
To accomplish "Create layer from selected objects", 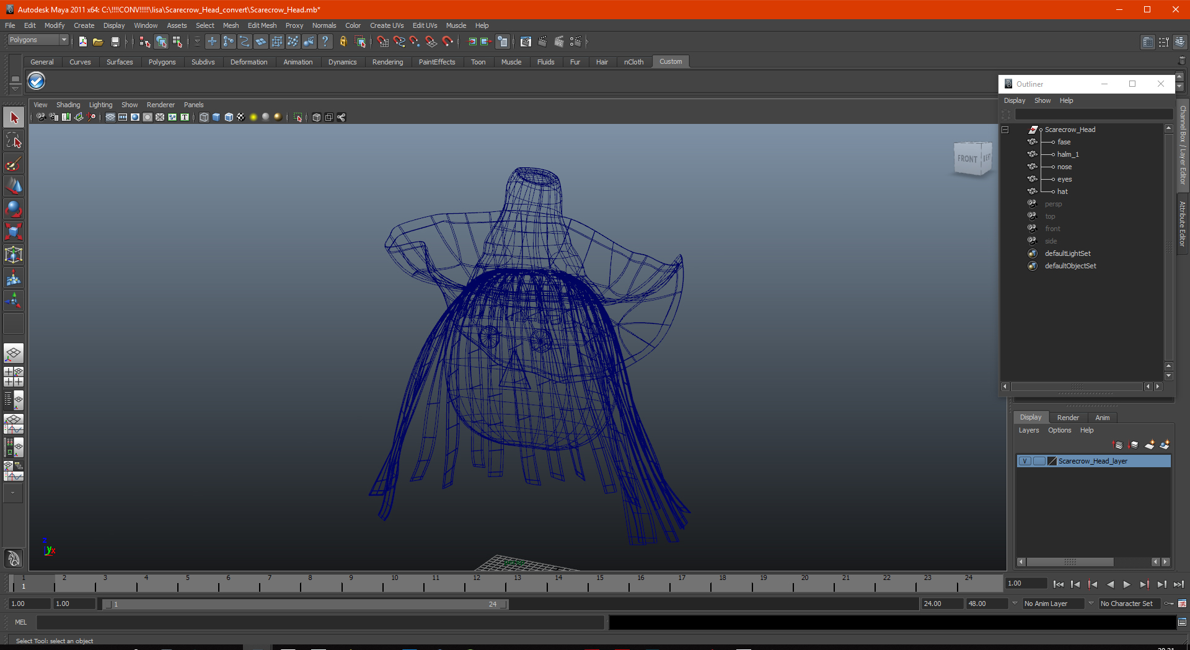I will (x=1165, y=445).
